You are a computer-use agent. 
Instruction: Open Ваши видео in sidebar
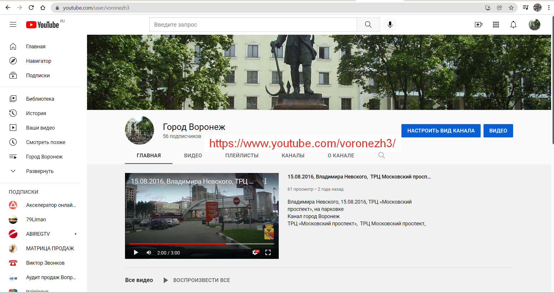click(x=41, y=128)
